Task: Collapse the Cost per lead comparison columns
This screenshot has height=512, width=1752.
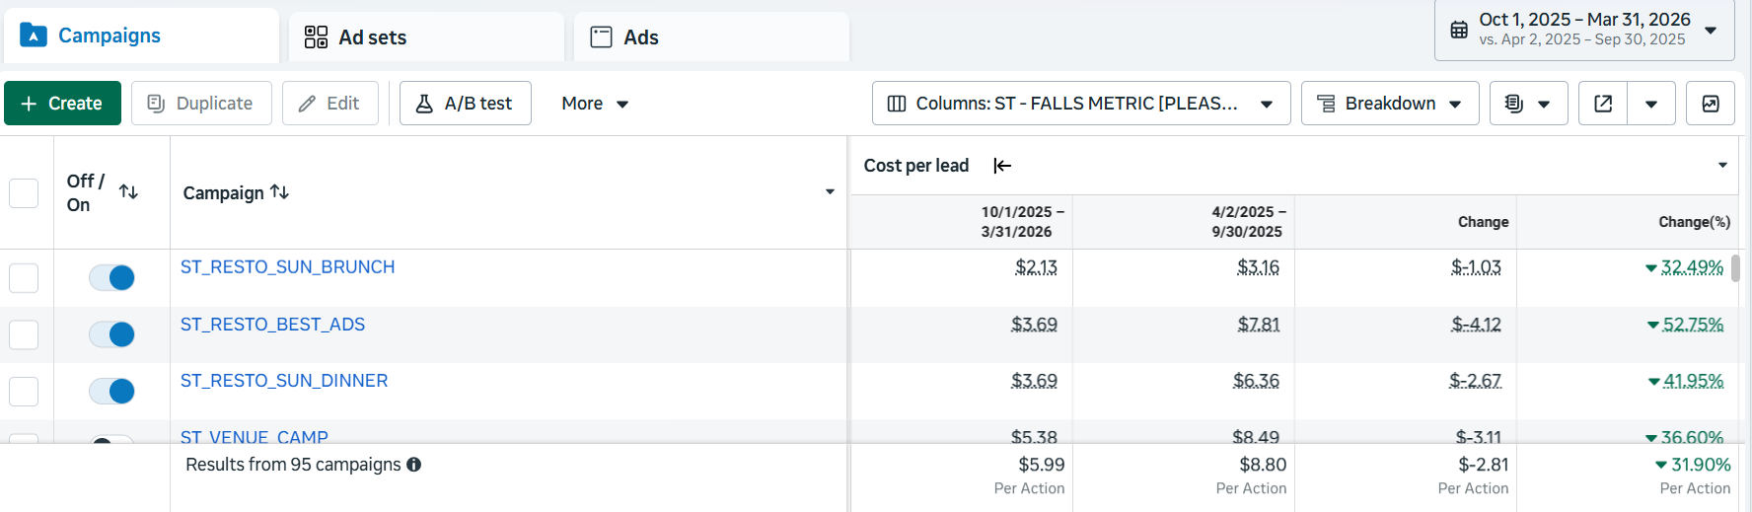Action: [x=1002, y=166]
